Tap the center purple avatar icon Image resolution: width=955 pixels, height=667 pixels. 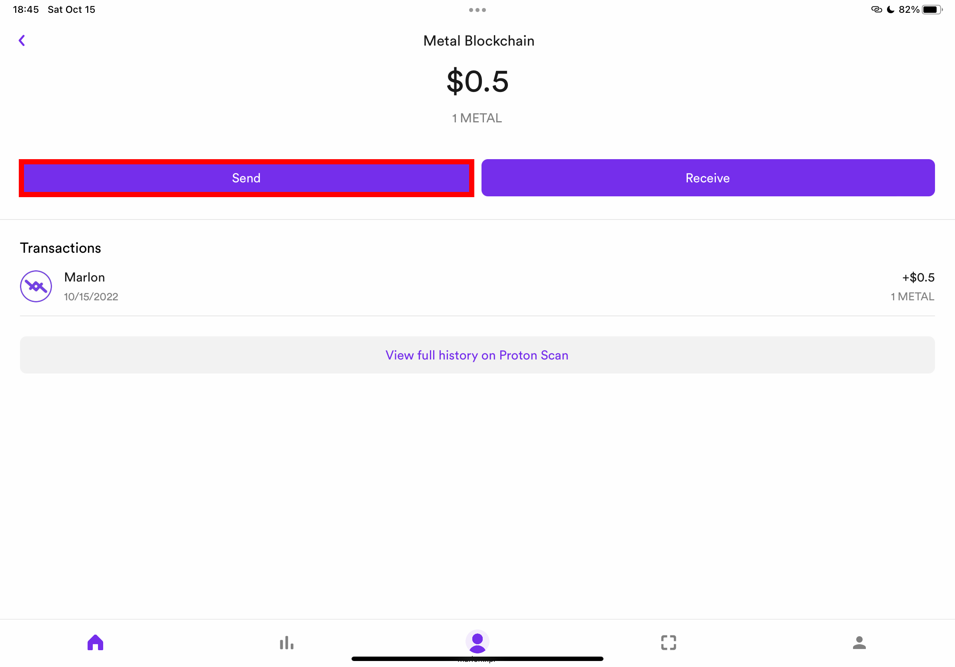(477, 641)
